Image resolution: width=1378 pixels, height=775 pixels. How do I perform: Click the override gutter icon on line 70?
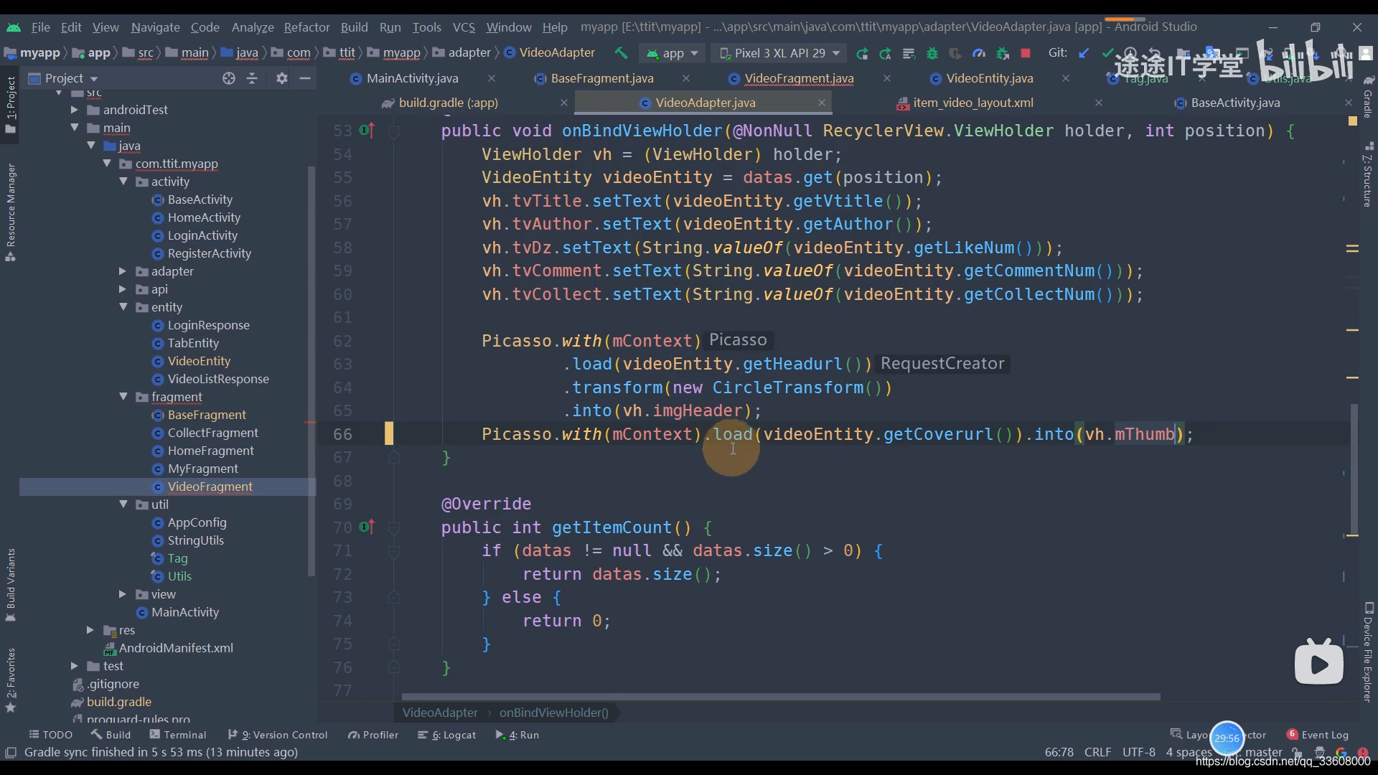pos(367,527)
